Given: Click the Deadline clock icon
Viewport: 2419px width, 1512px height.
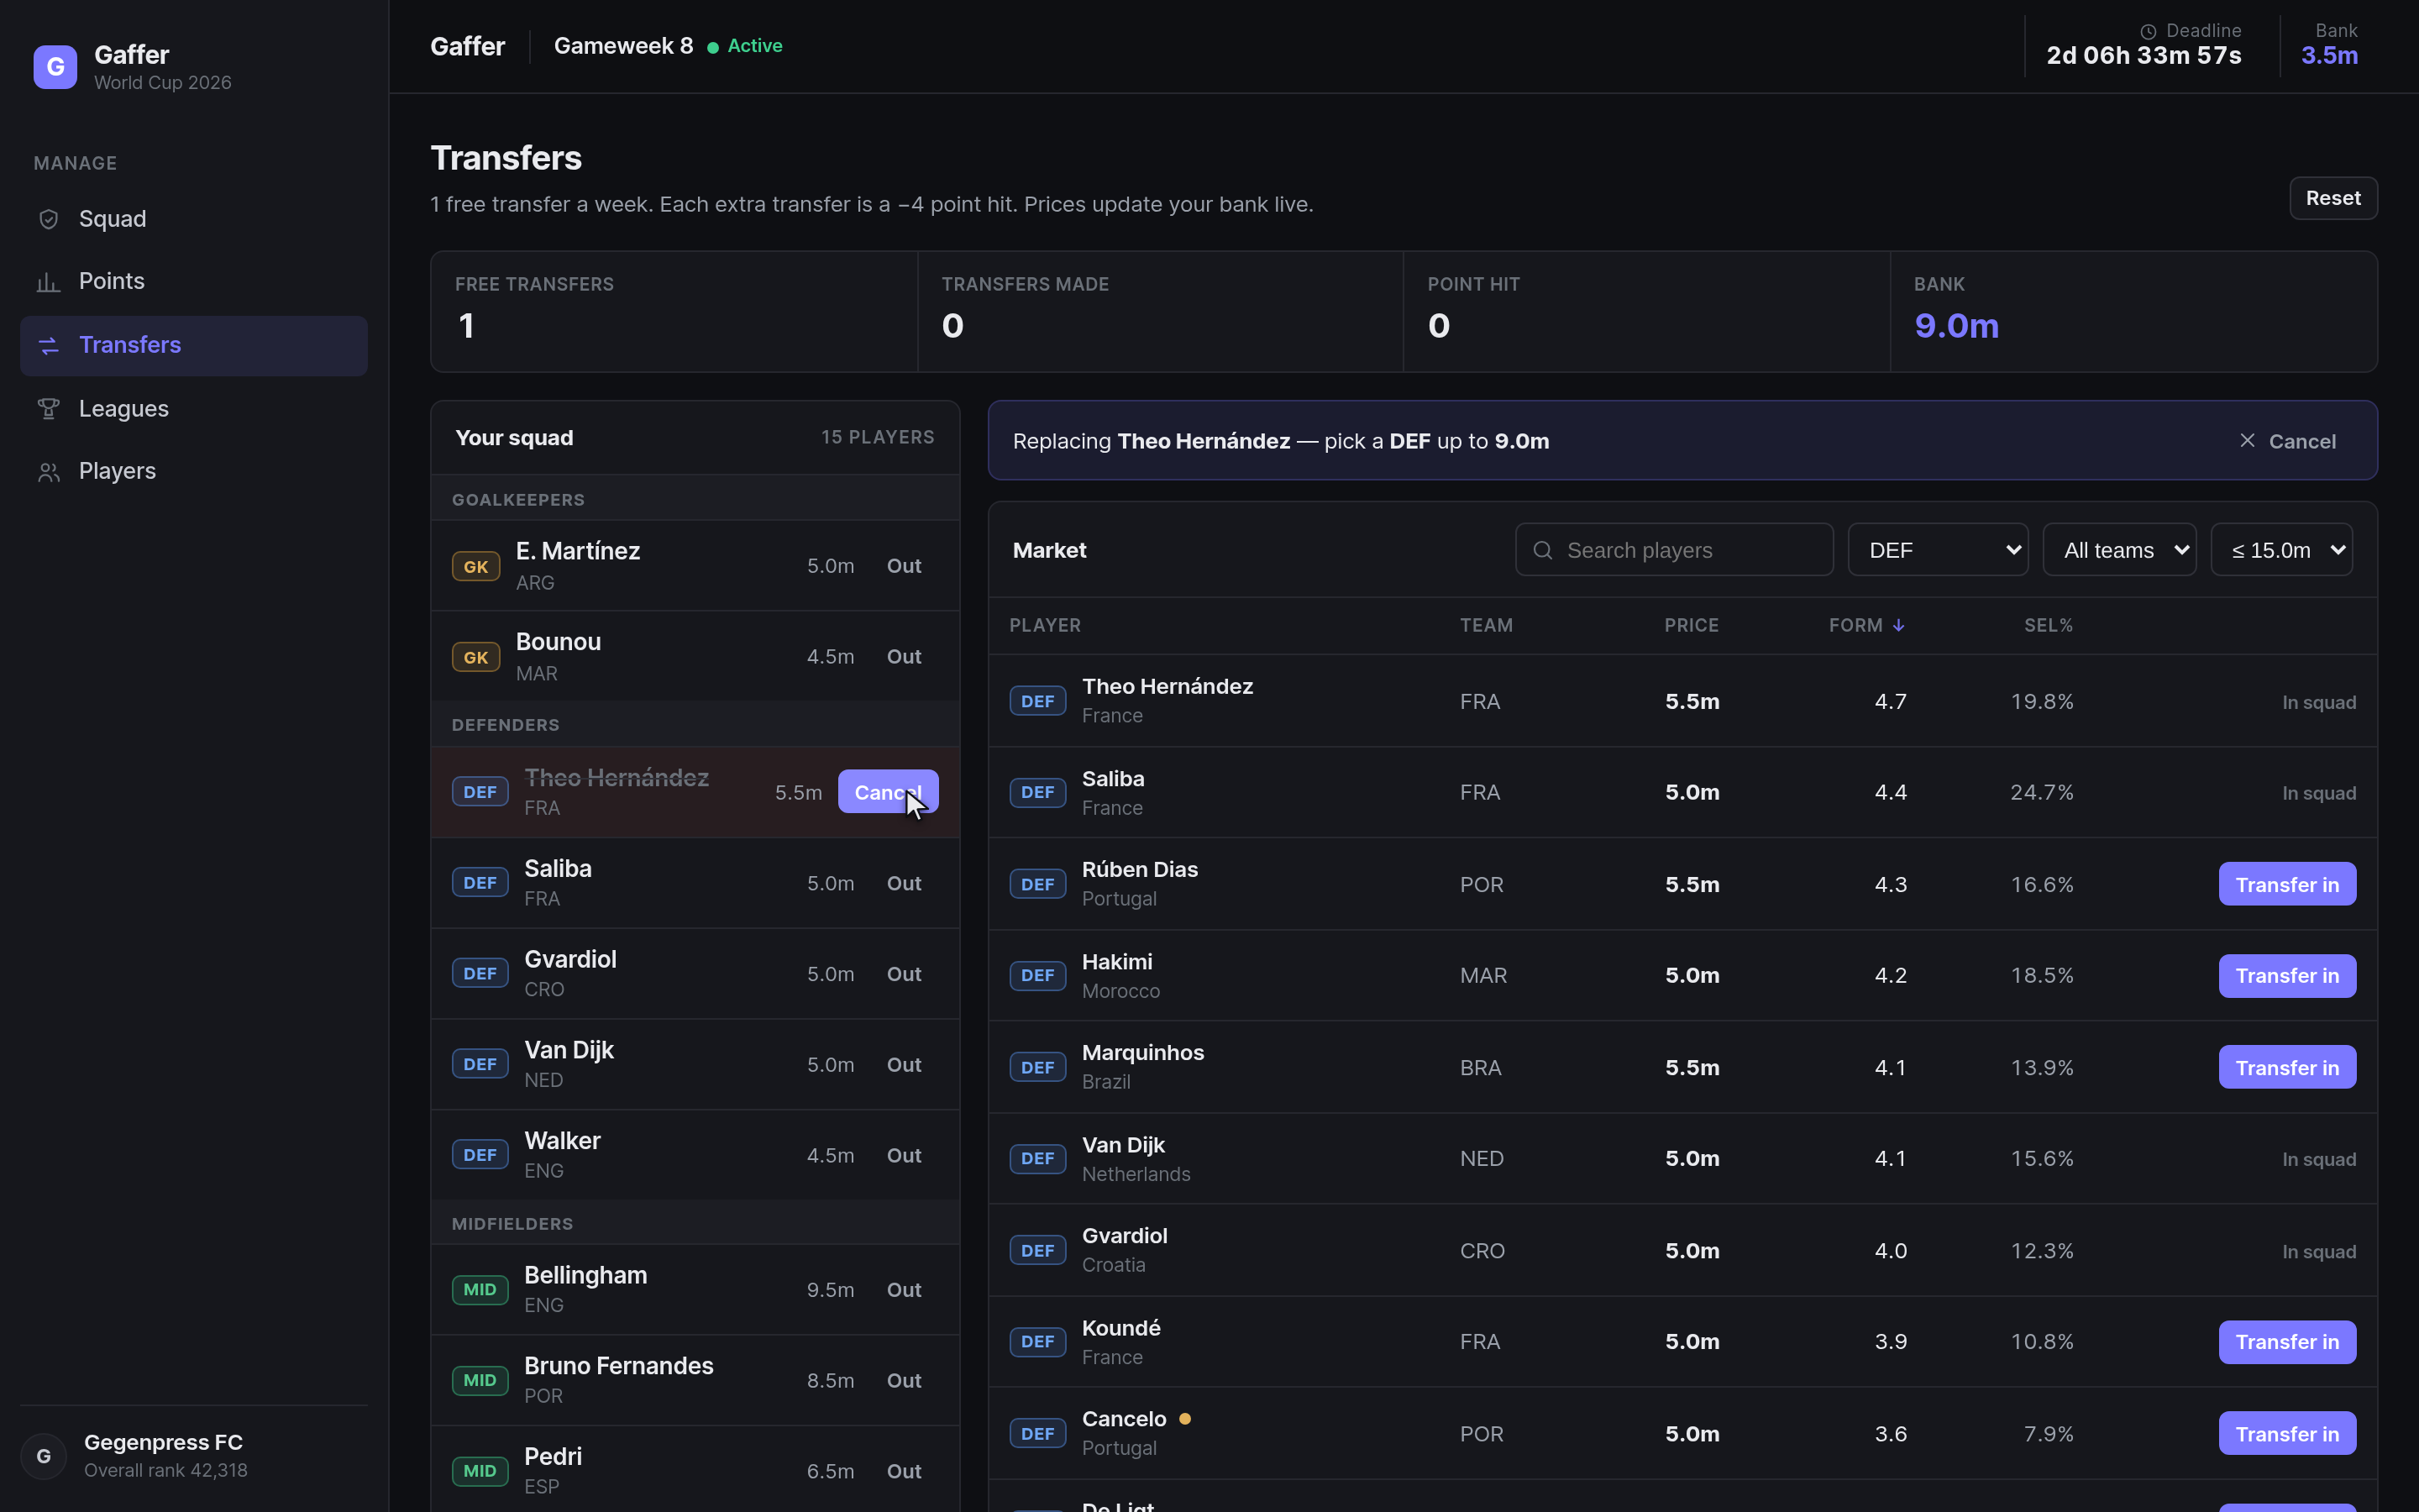Looking at the screenshot, I should coord(2148,31).
